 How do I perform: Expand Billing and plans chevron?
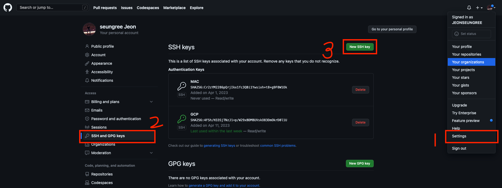[151, 102]
